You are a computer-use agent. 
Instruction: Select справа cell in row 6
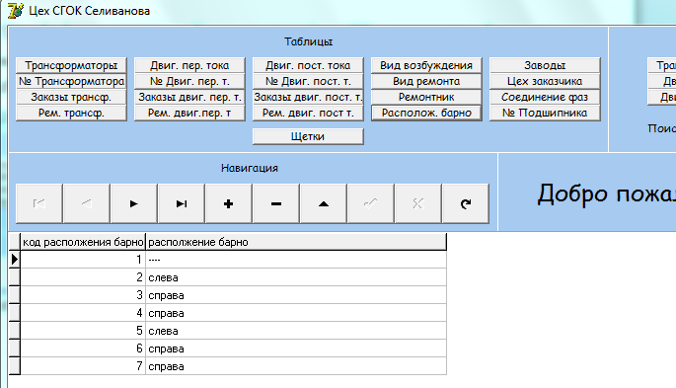tap(296, 349)
